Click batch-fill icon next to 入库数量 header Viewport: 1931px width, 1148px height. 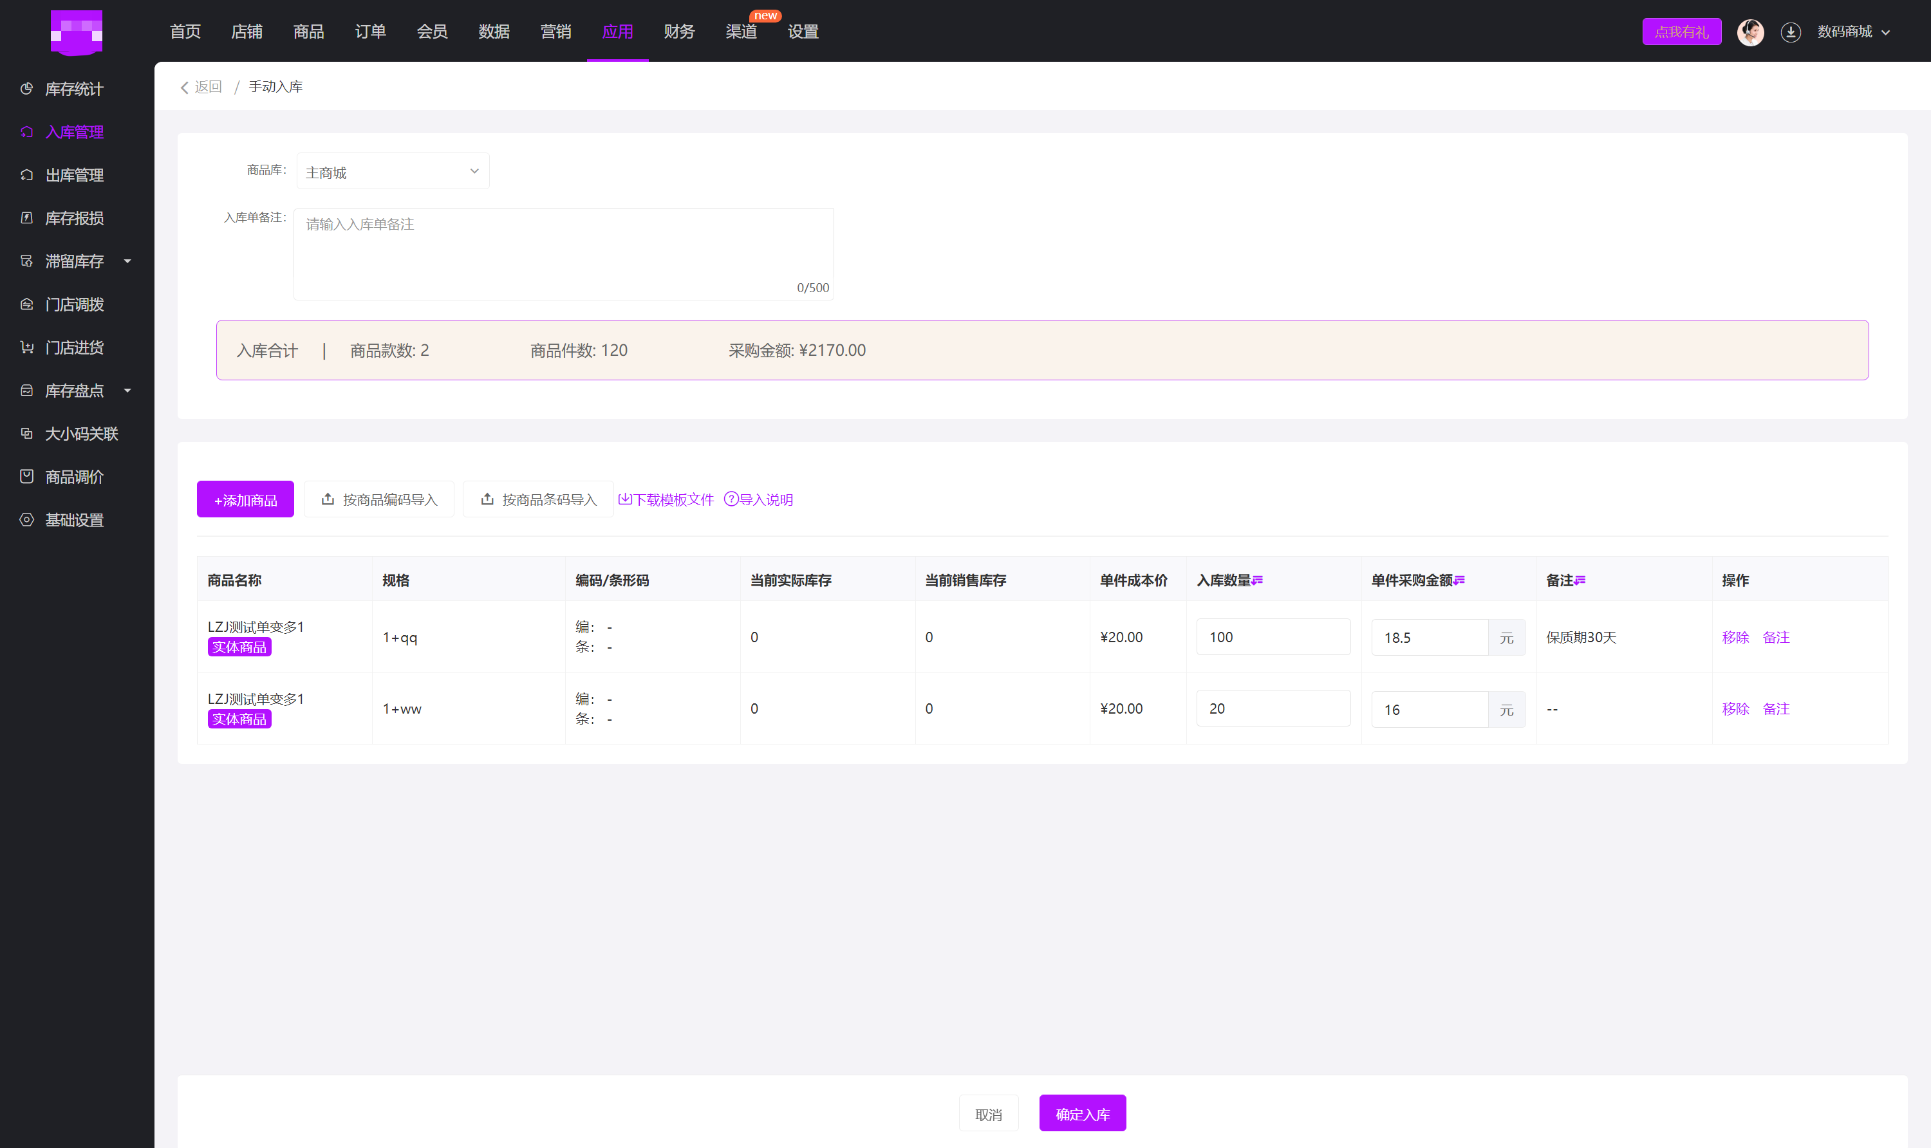tap(1257, 580)
